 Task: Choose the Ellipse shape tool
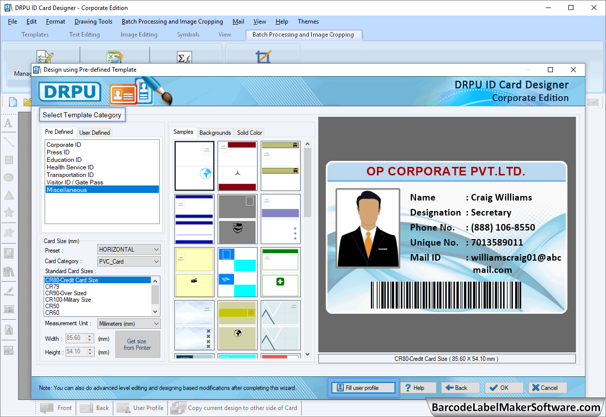tap(9, 176)
